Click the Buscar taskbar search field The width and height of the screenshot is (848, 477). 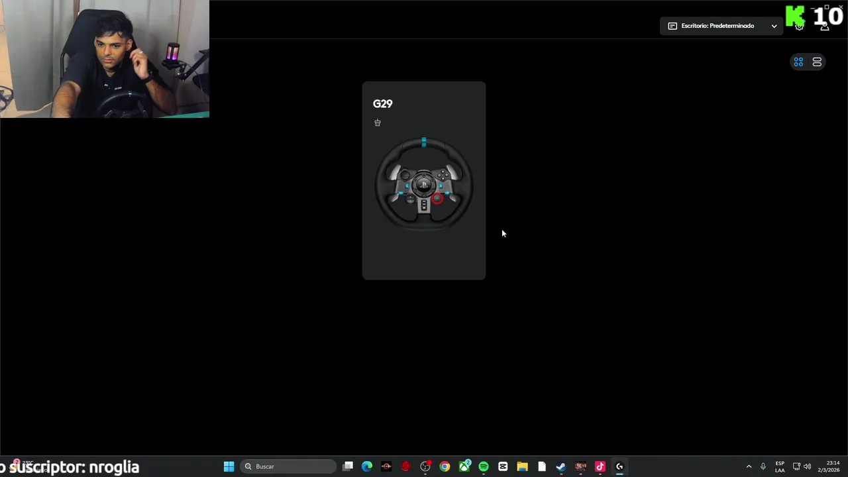point(288,466)
